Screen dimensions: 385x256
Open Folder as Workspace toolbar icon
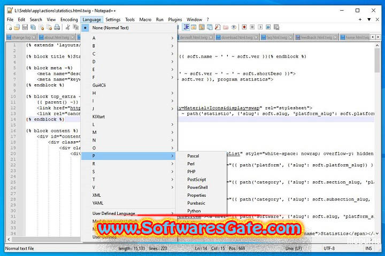[x=226, y=27]
